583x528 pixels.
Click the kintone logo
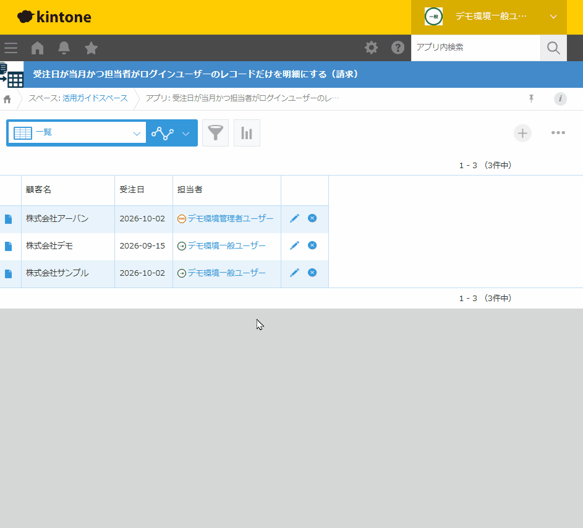(54, 17)
